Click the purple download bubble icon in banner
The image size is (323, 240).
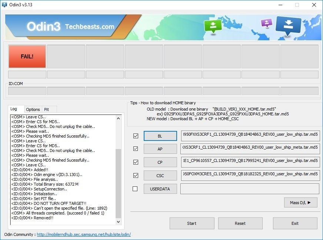[x=267, y=23]
